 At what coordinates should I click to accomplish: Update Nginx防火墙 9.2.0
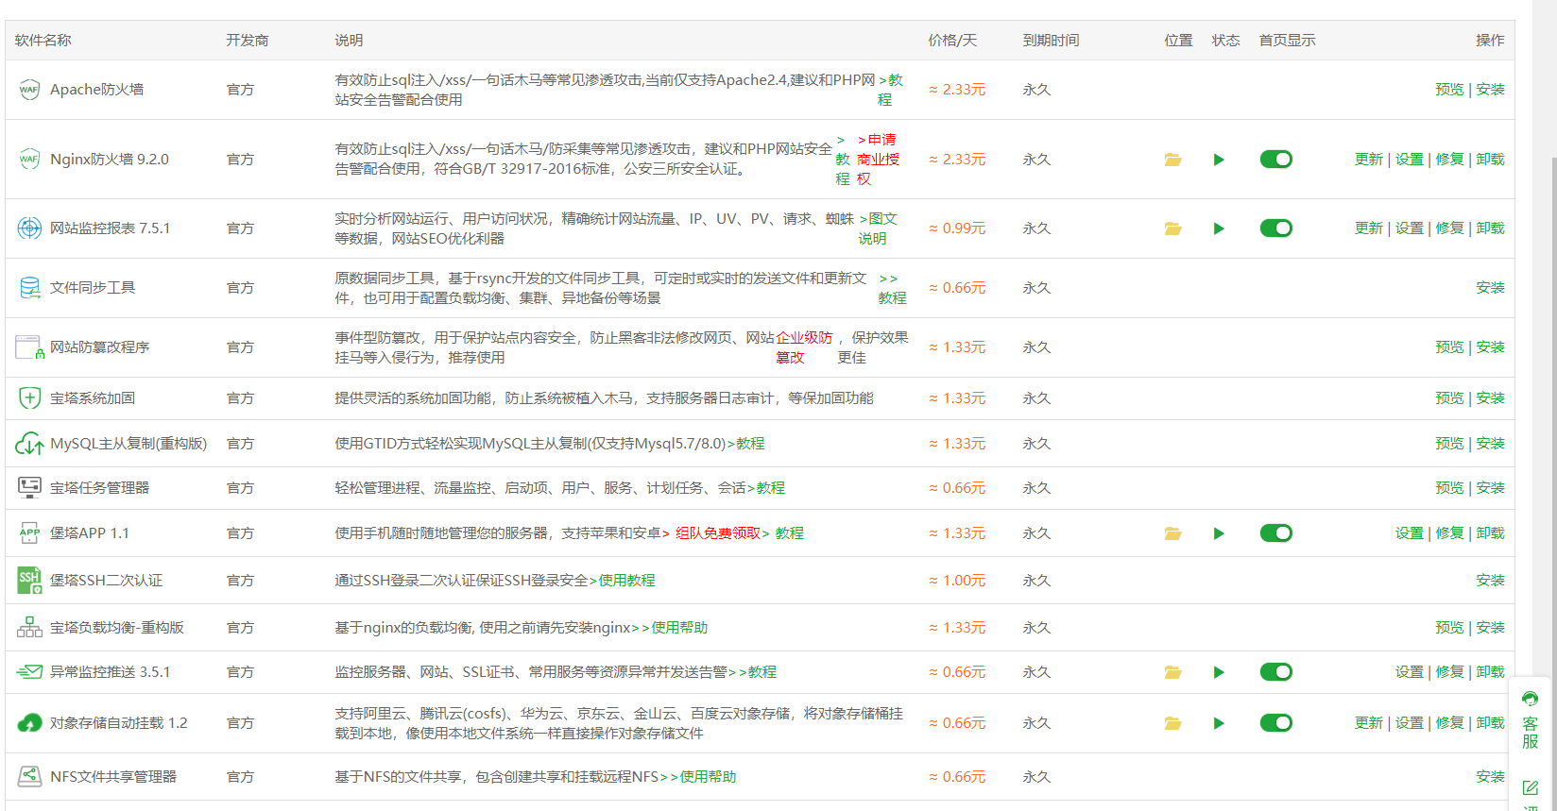(x=1368, y=160)
